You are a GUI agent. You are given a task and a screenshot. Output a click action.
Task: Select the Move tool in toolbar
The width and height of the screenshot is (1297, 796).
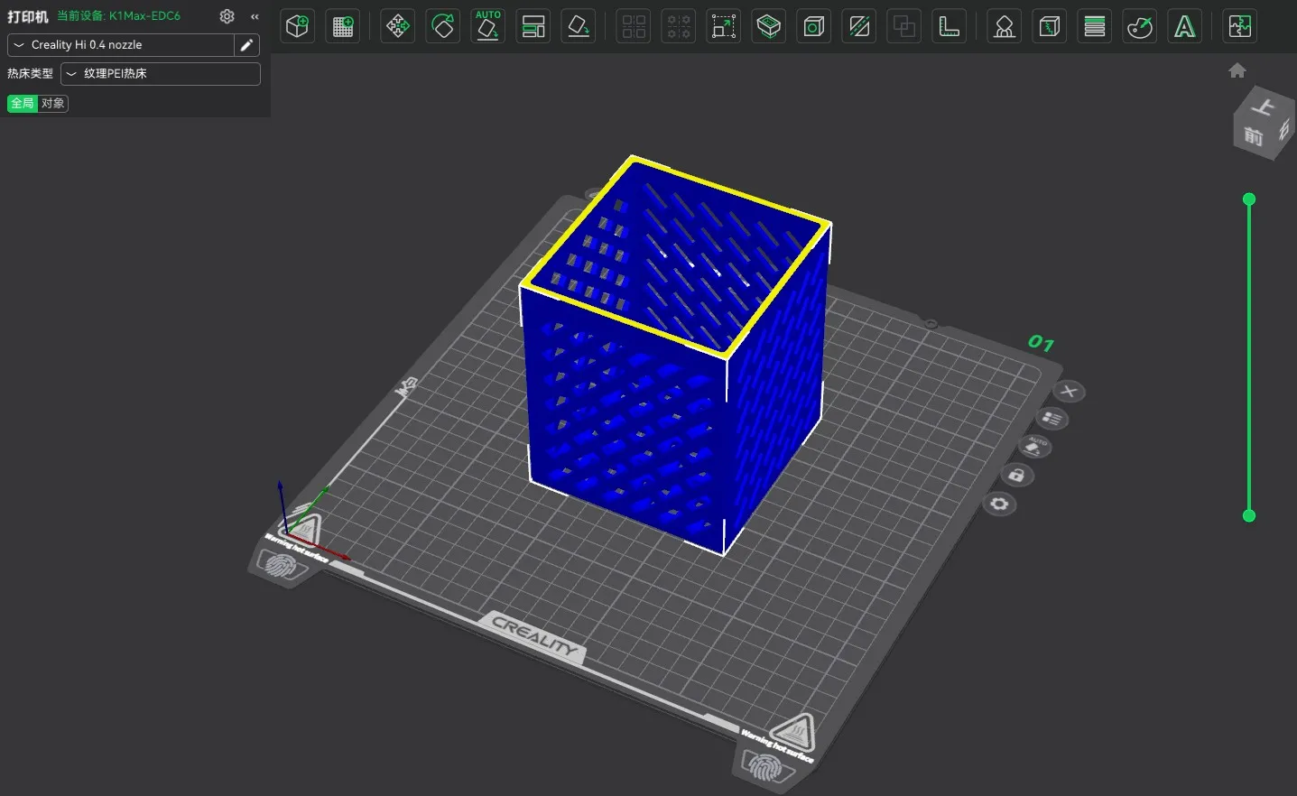coord(397,27)
